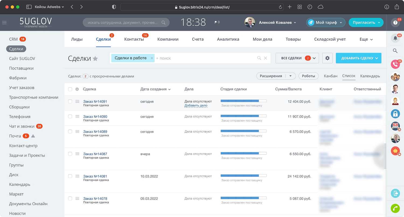
Task: Open the Telephony phone icon with badge 20
Action: tap(395, 64)
